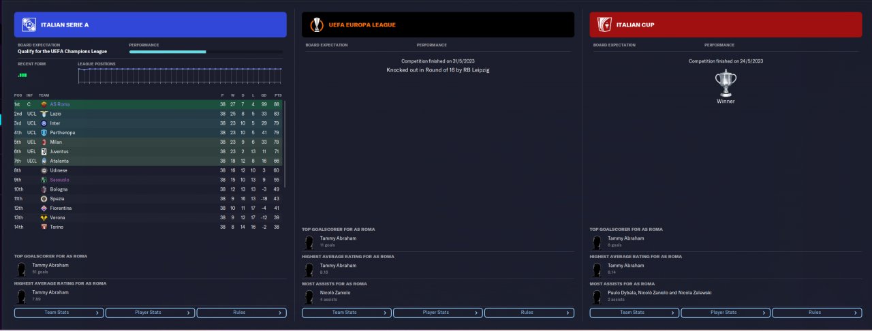Viewport: 872px width, 331px height.
Task: Click Tammy Abraham under Italian Cup highest rating
Action: (625, 266)
